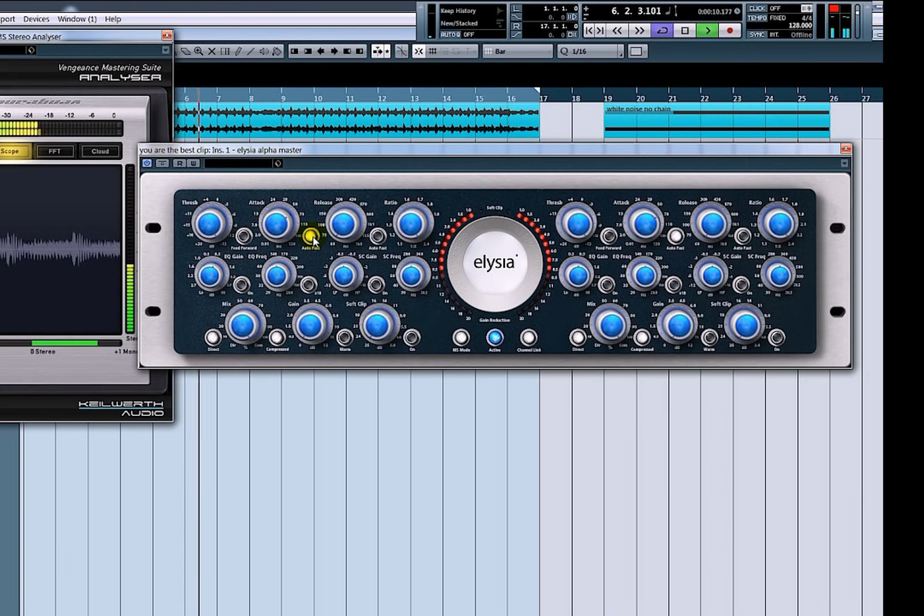Toggle the blue Active button on elysia
The image size is (924, 616).
494,337
